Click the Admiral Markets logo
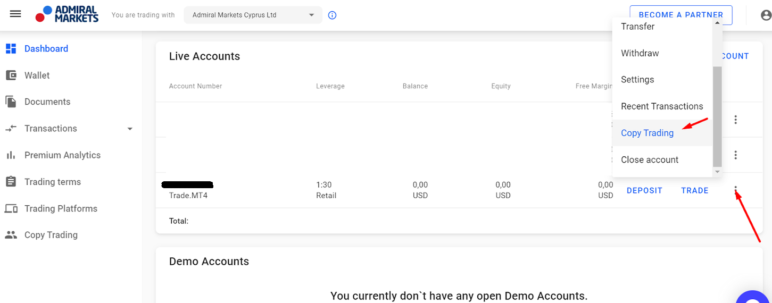The width and height of the screenshot is (772, 303). pyautogui.click(x=67, y=14)
